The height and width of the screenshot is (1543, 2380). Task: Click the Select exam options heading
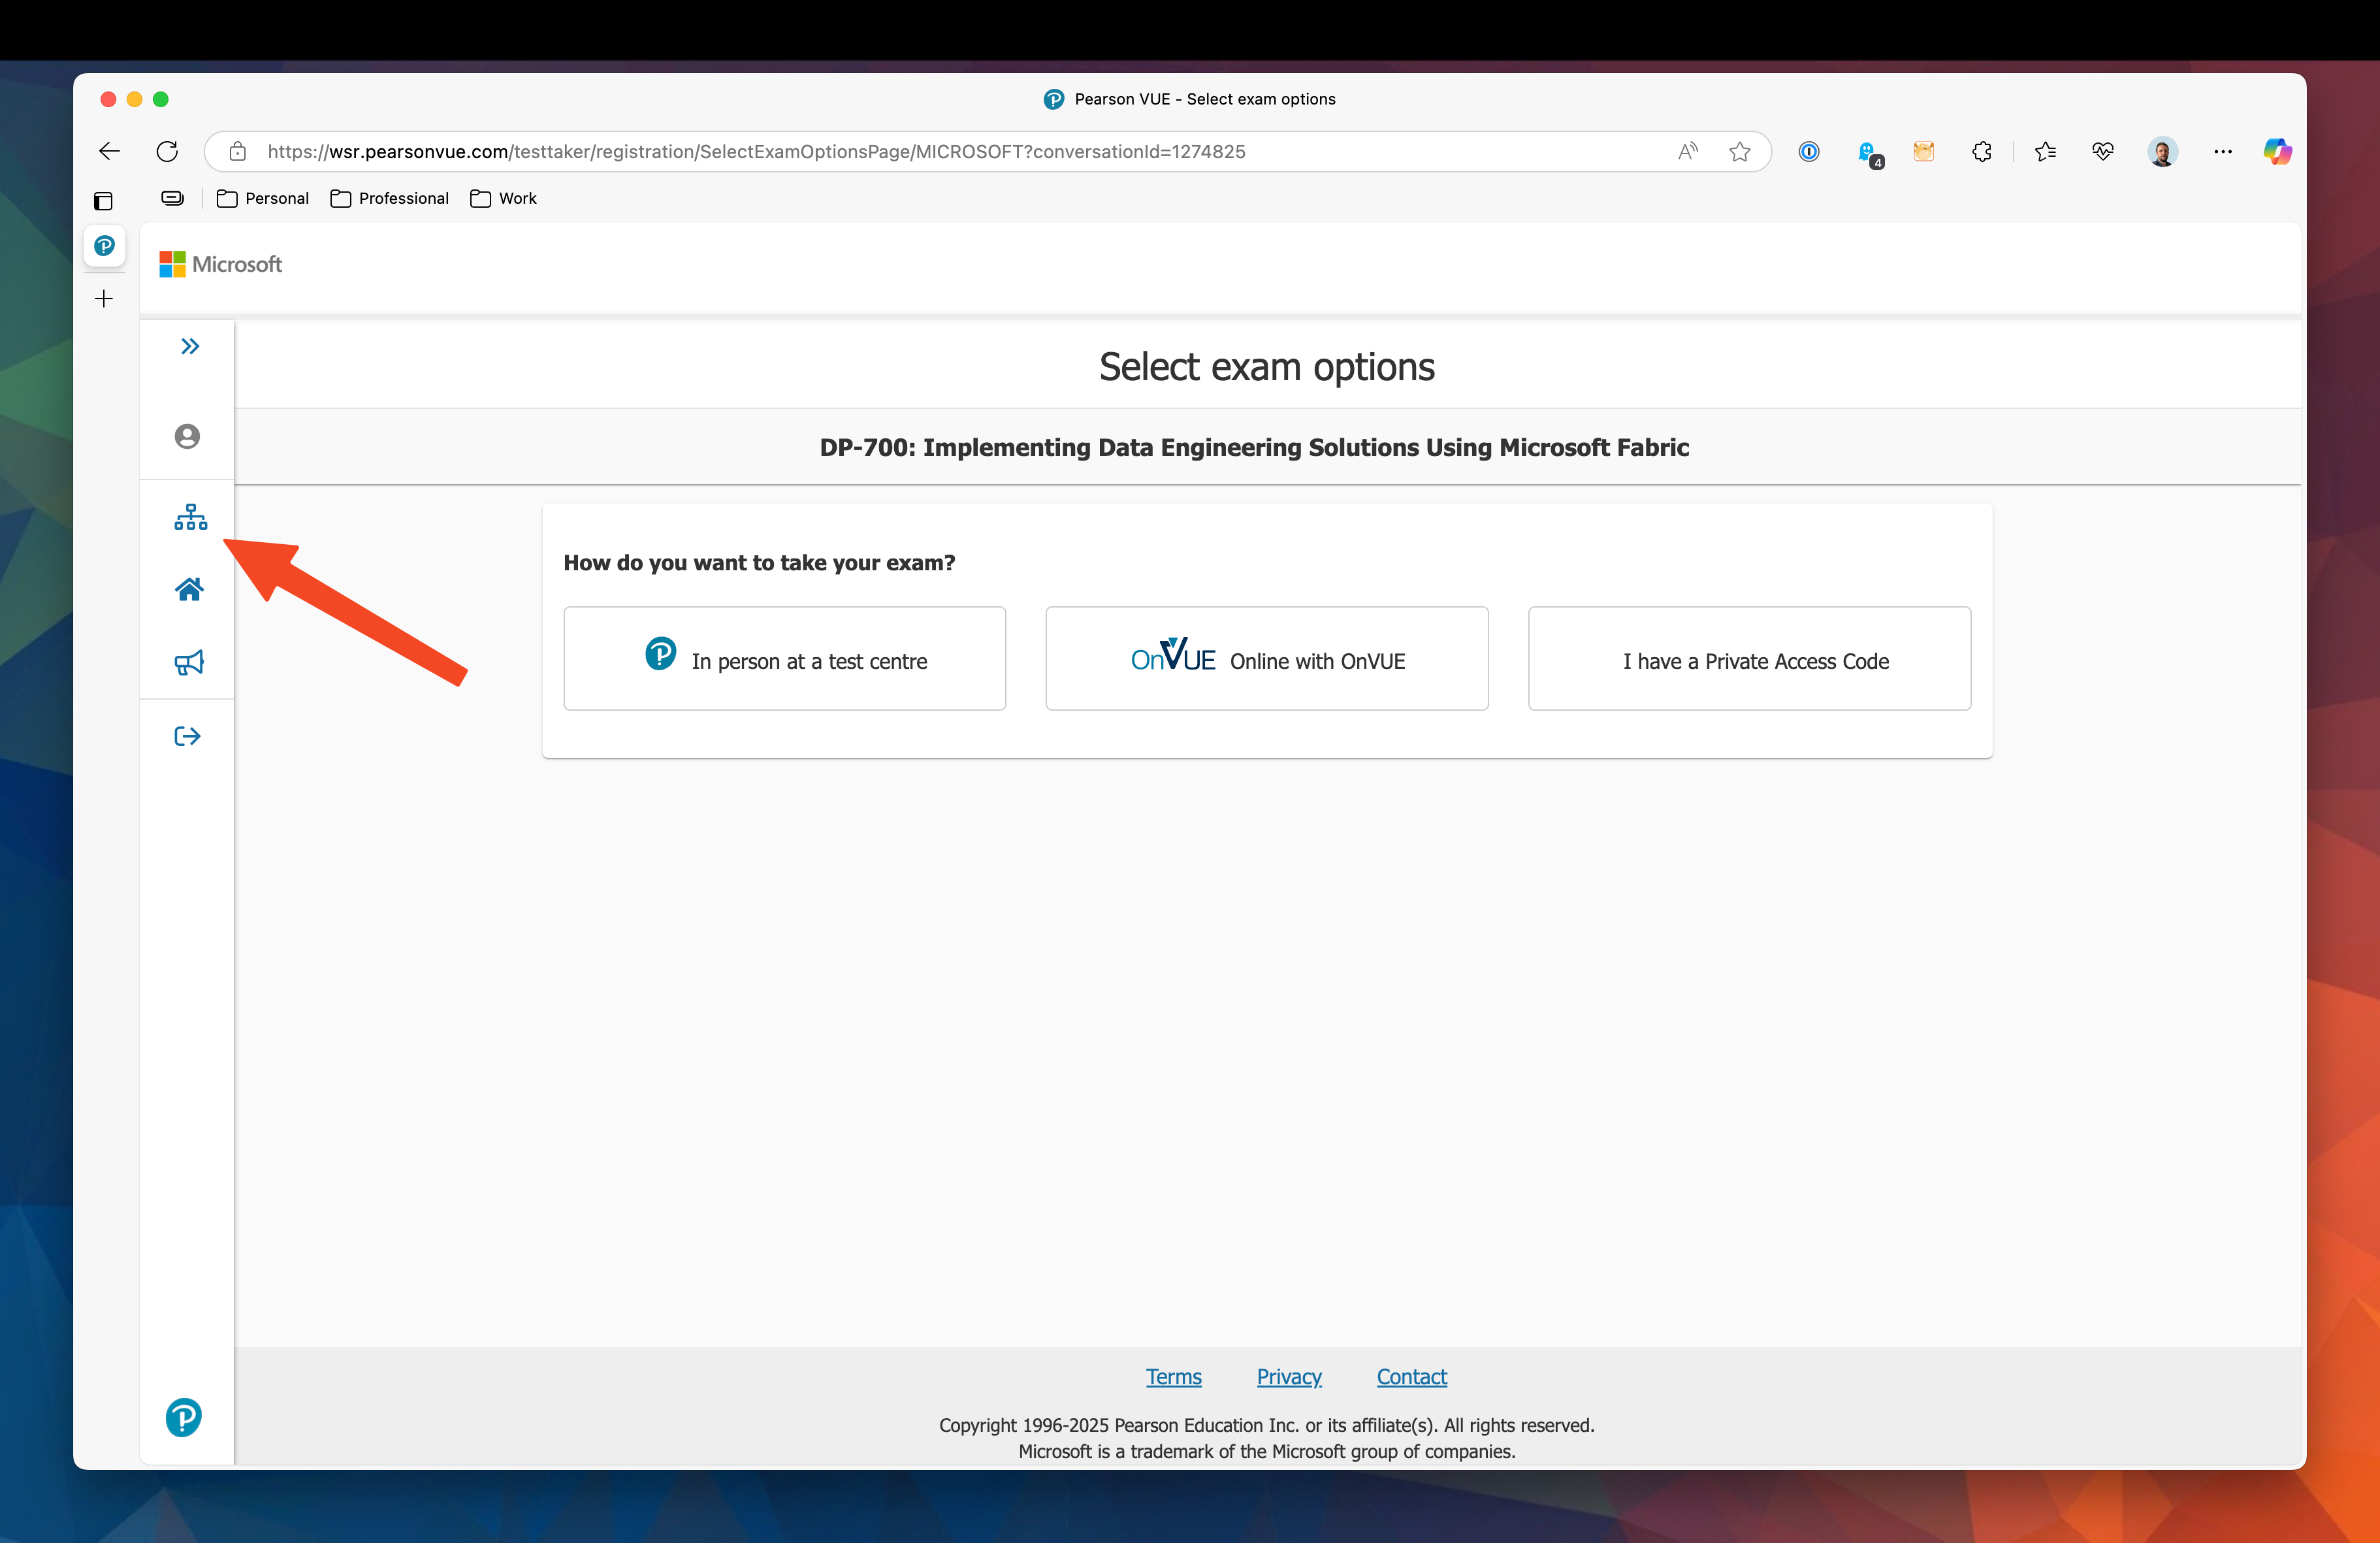click(x=1267, y=367)
